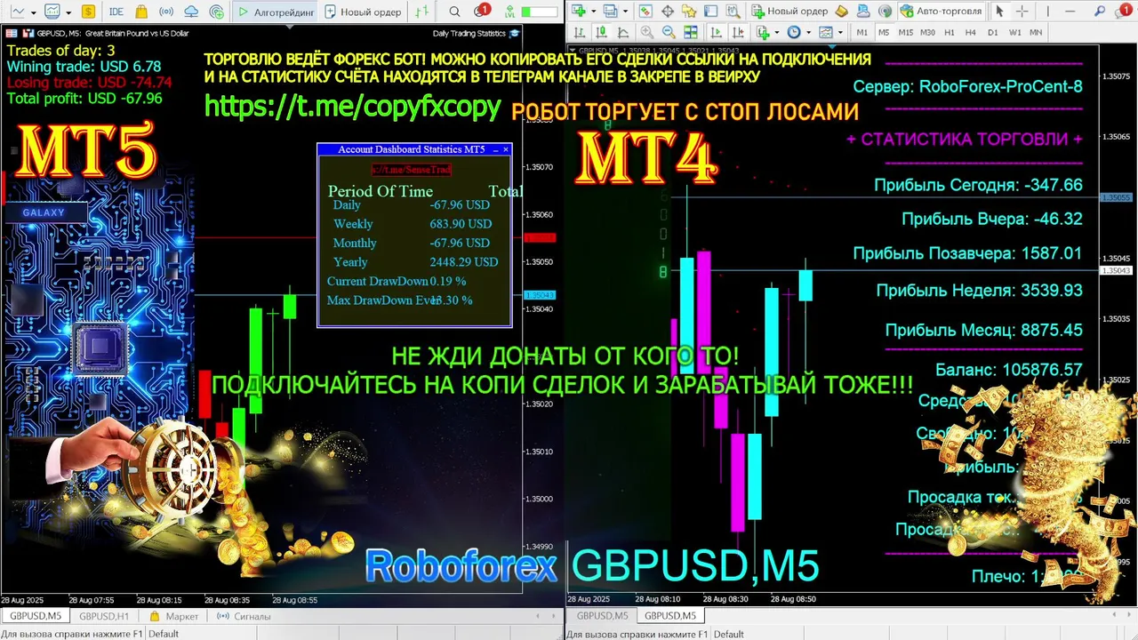
Task: Open the MT5 search magnifier icon
Action: [454, 12]
